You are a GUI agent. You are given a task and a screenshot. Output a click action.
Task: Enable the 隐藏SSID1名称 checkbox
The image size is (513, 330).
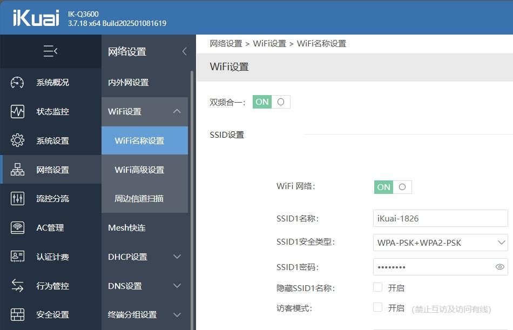click(x=377, y=287)
